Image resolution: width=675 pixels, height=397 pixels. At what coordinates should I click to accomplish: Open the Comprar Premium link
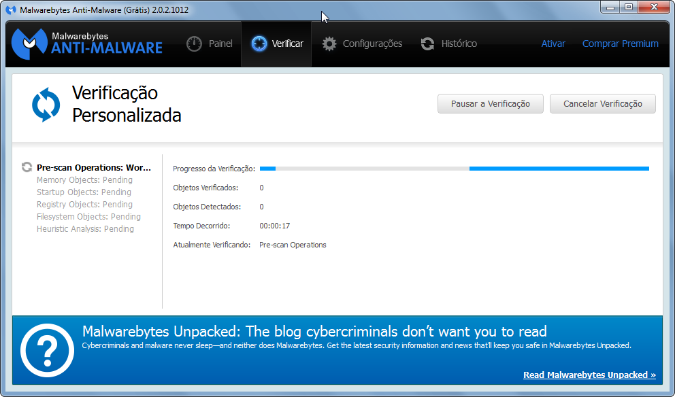(621, 44)
